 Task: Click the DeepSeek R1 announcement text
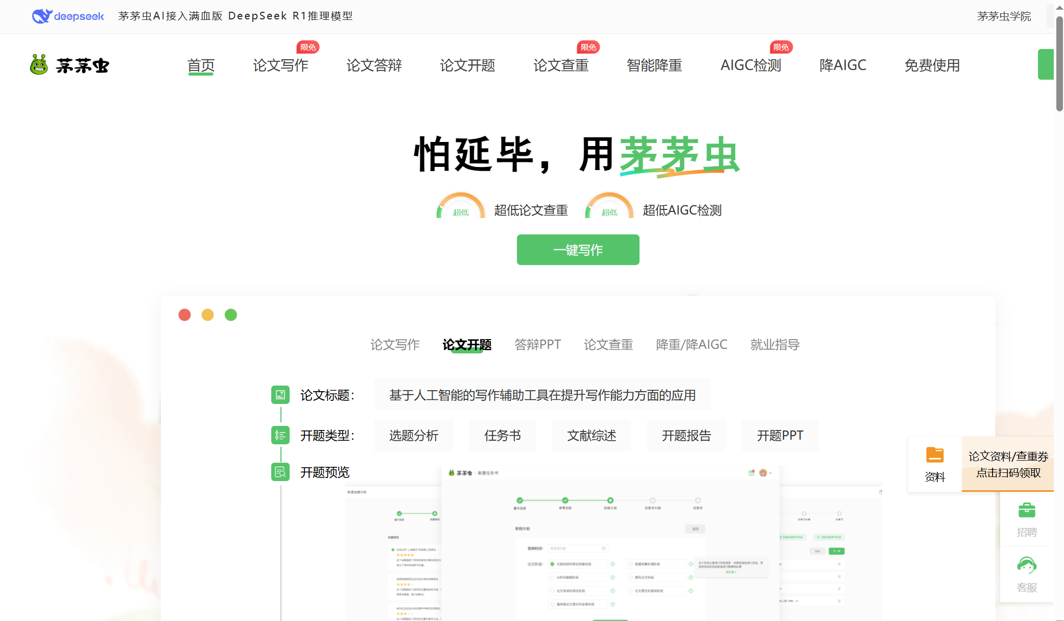coord(235,16)
